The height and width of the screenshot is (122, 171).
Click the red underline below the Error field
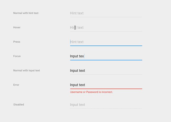(x=106, y=89)
